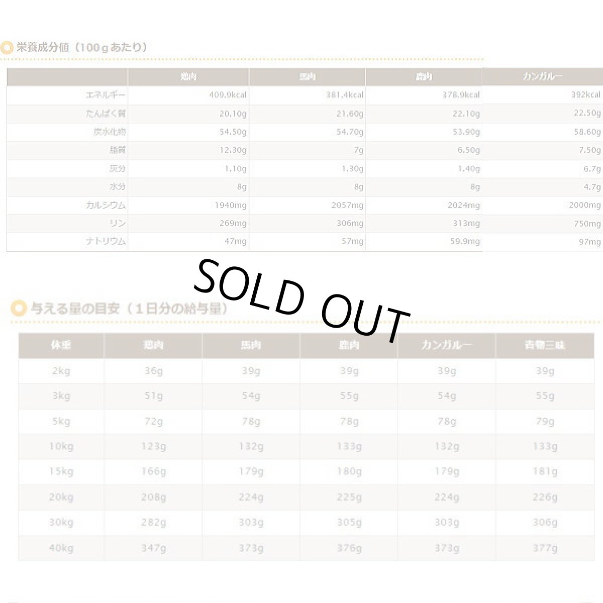Click the カンガルー header in the nutrition table
The height and width of the screenshot is (603, 603).
click(x=542, y=76)
